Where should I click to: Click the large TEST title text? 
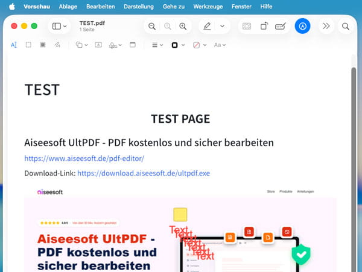pyautogui.click(x=42, y=89)
